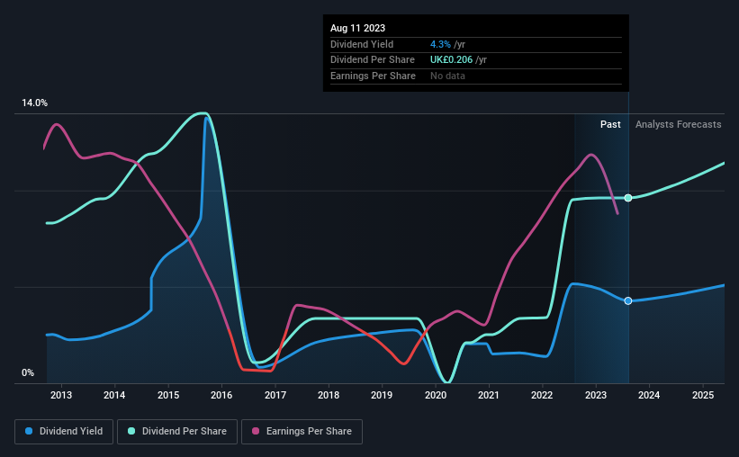739x457 pixels.
Task: Click the pink Earnings Per Share legend dot
Action: [x=256, y=431]
